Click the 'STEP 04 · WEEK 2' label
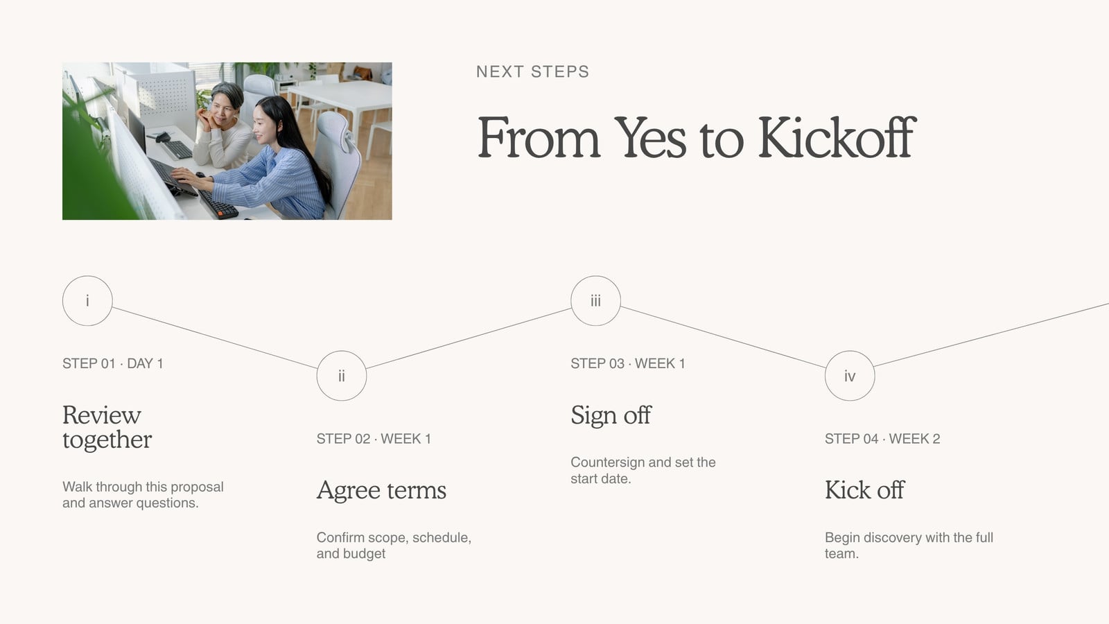Viewport: 1109px width, 624px height. (882, 438)
